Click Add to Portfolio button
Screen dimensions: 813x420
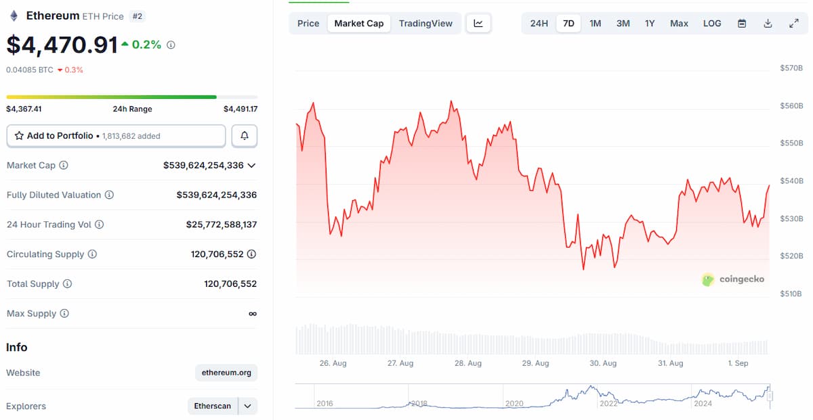pyautogui.click(x=116, y=136)
